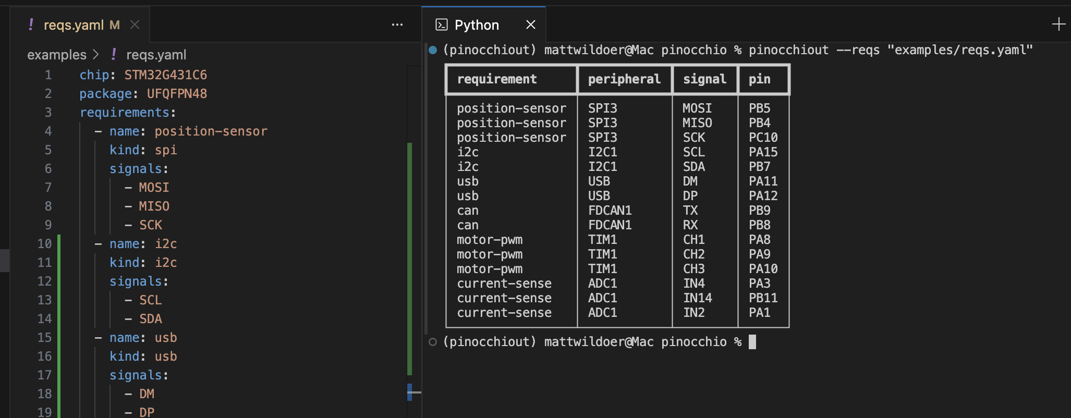Click the terminal cursor at the empty prompt
The image size is (1071, 418).
point(752,342)
